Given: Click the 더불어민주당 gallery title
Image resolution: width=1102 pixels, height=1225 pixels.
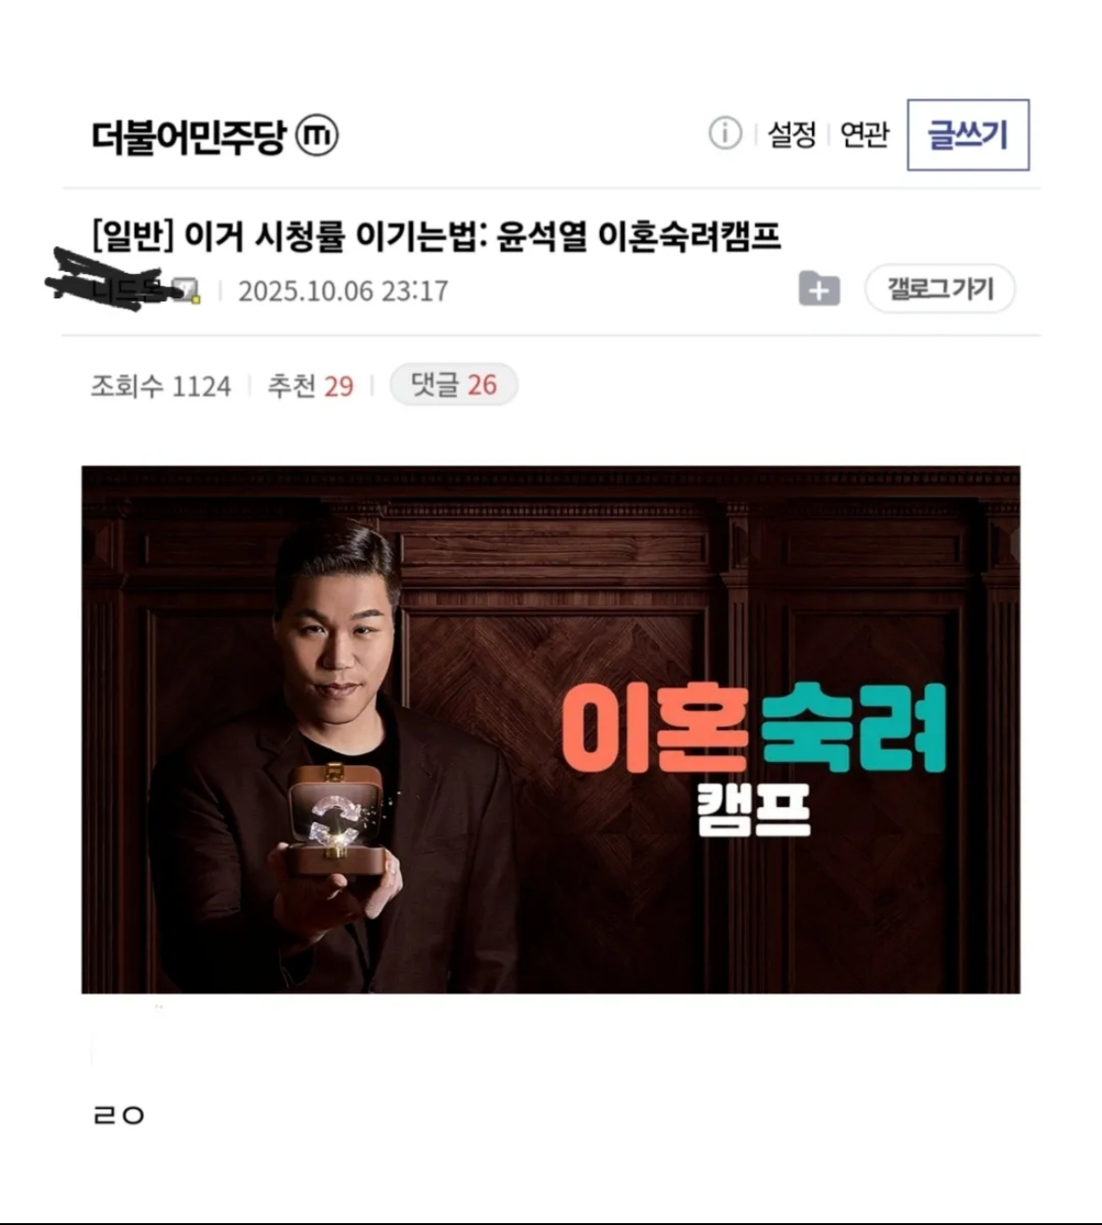Looking at the screenshot, I should click(188, 137).
